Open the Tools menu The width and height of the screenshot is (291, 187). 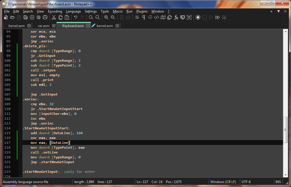click(105, 11)
